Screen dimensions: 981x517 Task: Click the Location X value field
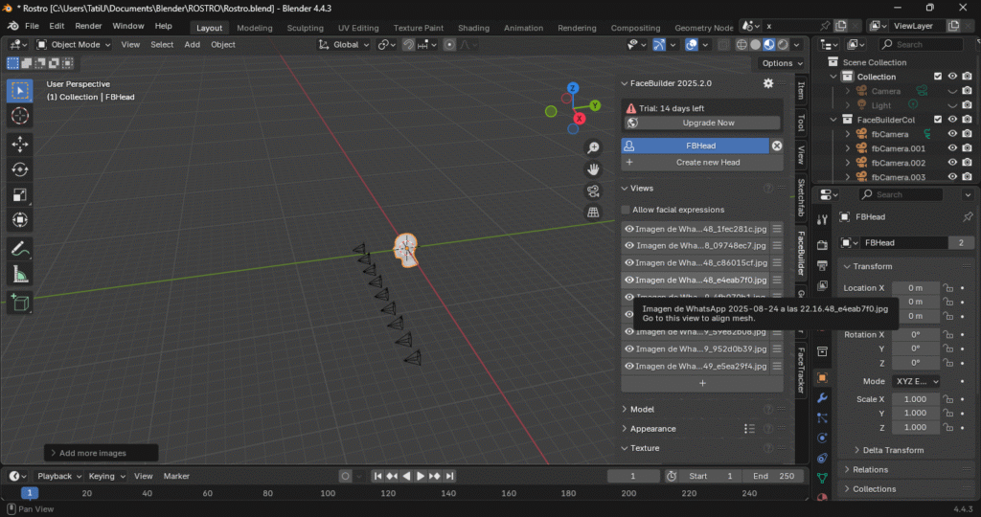915,288
